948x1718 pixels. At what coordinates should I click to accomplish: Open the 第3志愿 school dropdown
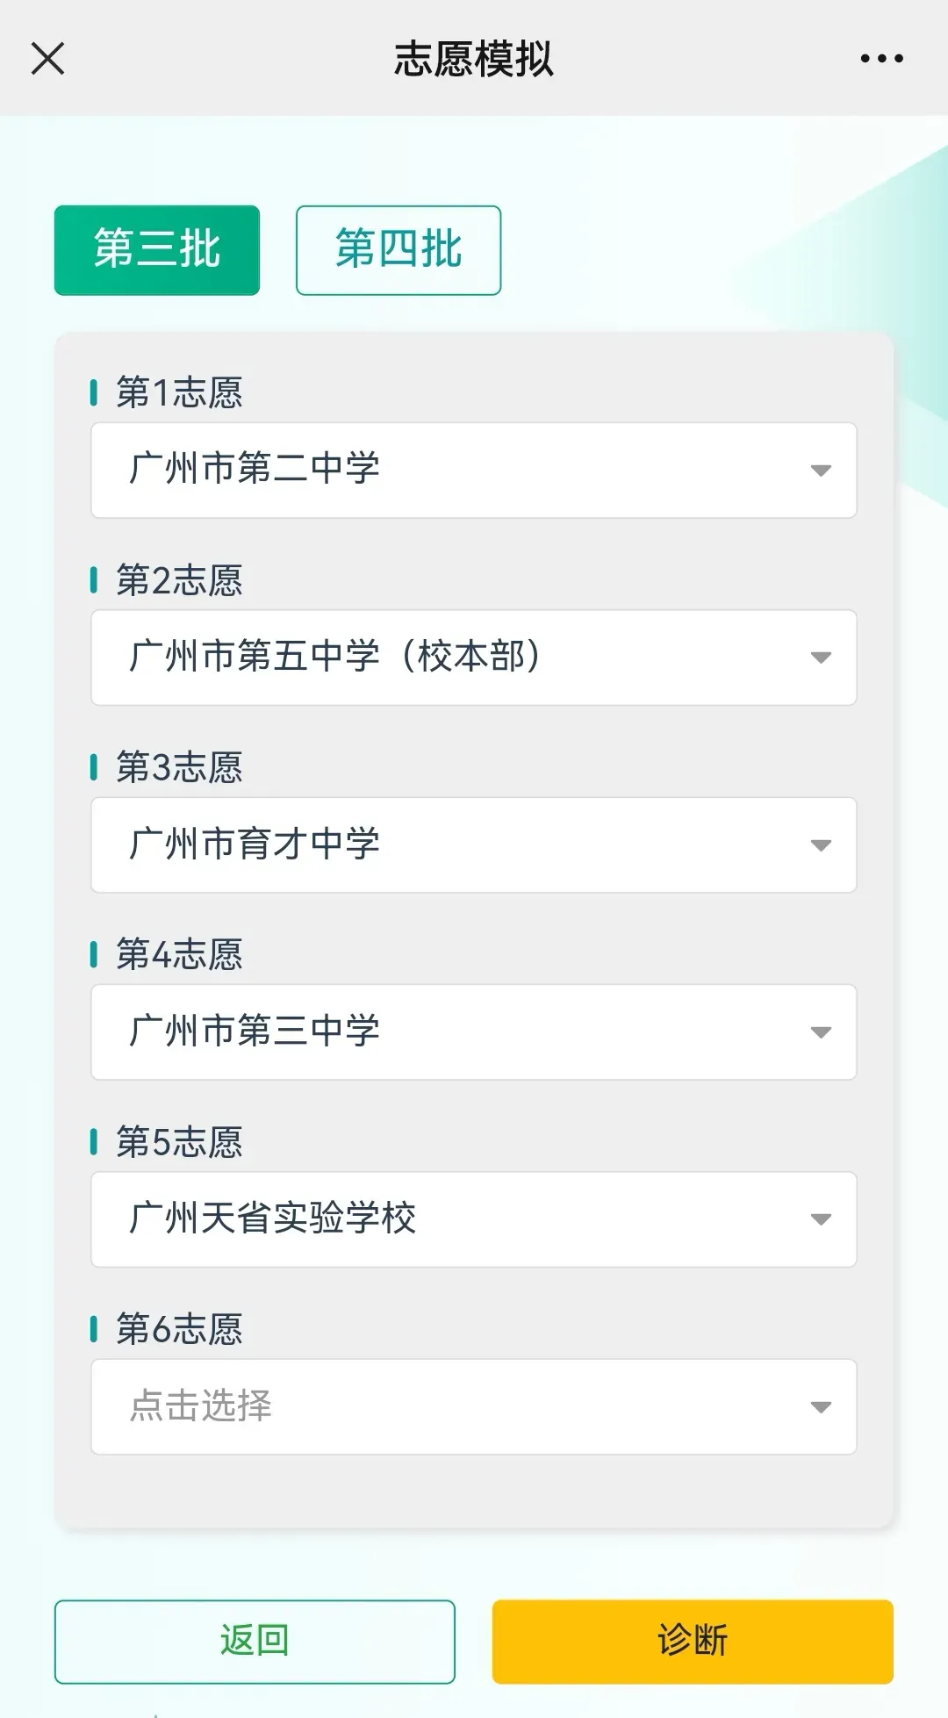pos(473,845)
